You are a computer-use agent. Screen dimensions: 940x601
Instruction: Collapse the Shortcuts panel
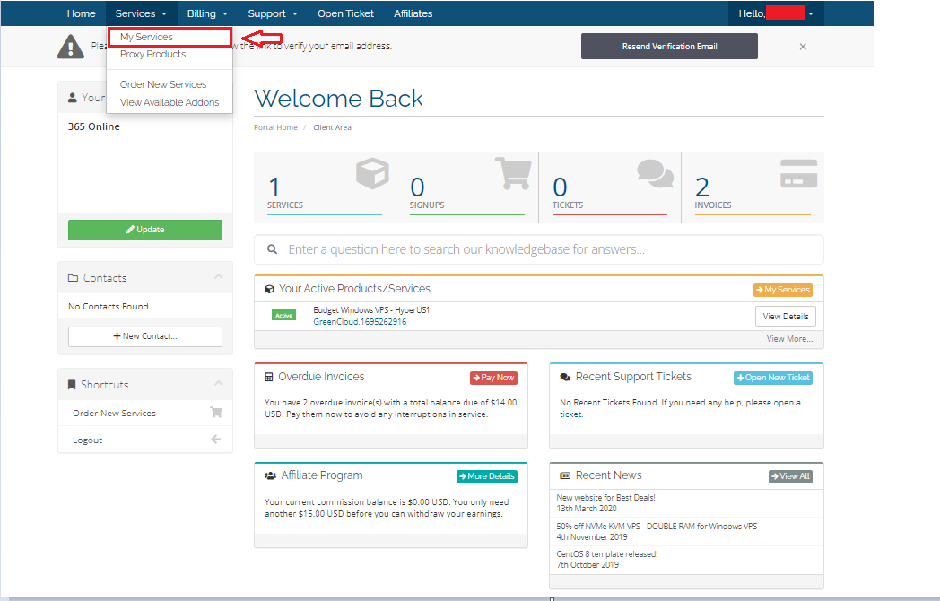click(219, 383)
